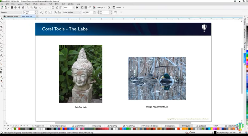Open the Properties docker tab
The width and height of the screenshot is (248, 136).
[245, 34]
